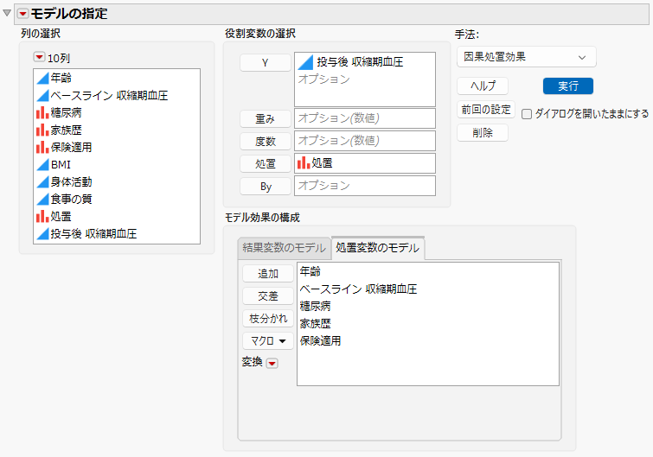Click the 度数 オプション(数値) field
This screenshot has width=653, height=457.
[x=365, y=141]
